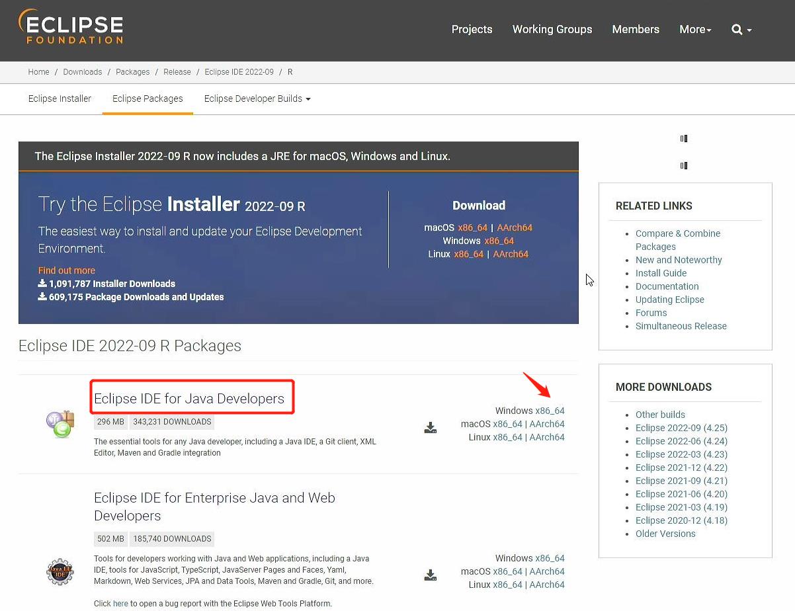Open the Working Groups menu

[x=552, y=30]
